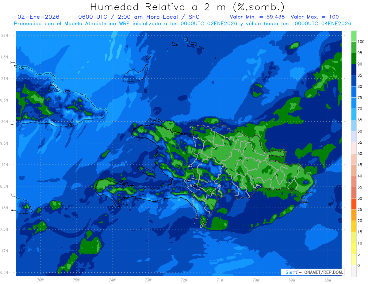The width and height of the screenshot is (368, 284).
Task: Click the latitude label '0.5N'
Action: point(4,100)
